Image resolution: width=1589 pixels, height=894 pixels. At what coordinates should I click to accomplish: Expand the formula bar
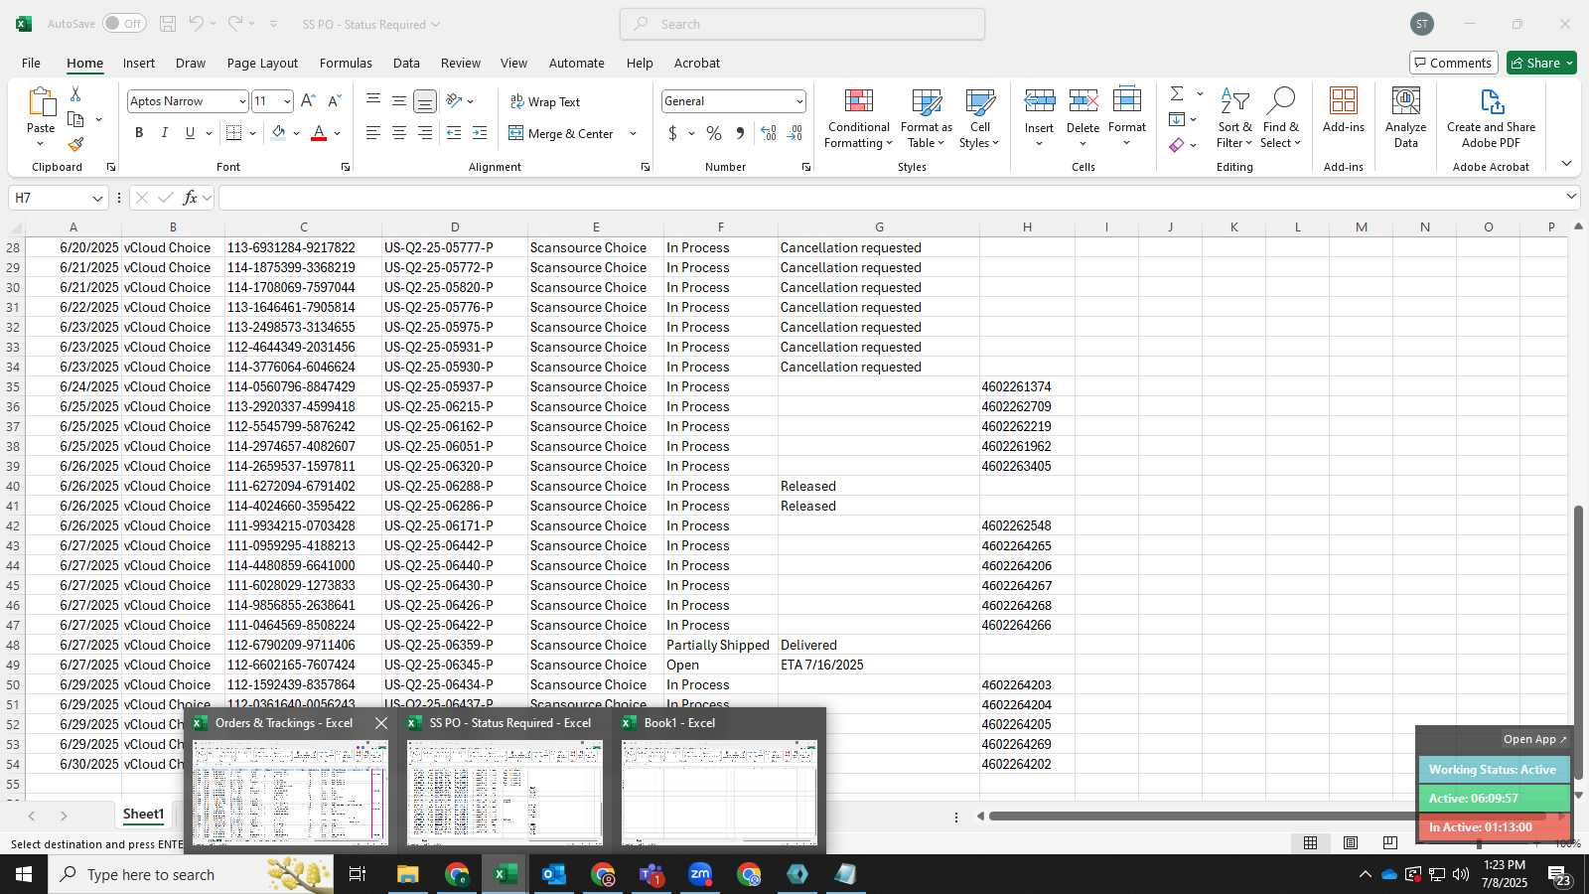(1571, 197)
